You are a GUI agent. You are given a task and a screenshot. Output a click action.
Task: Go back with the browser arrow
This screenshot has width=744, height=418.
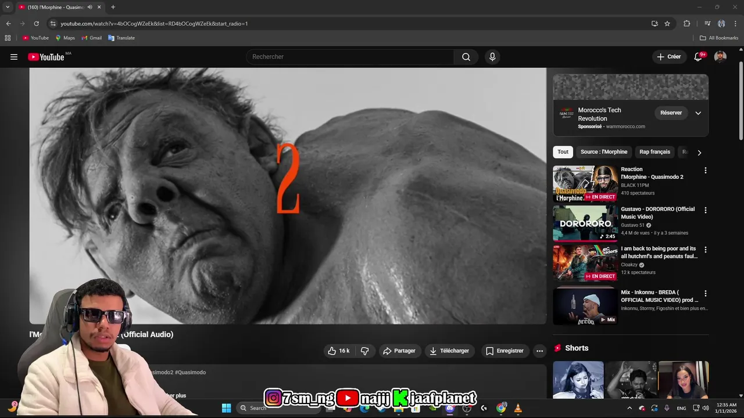8,24
